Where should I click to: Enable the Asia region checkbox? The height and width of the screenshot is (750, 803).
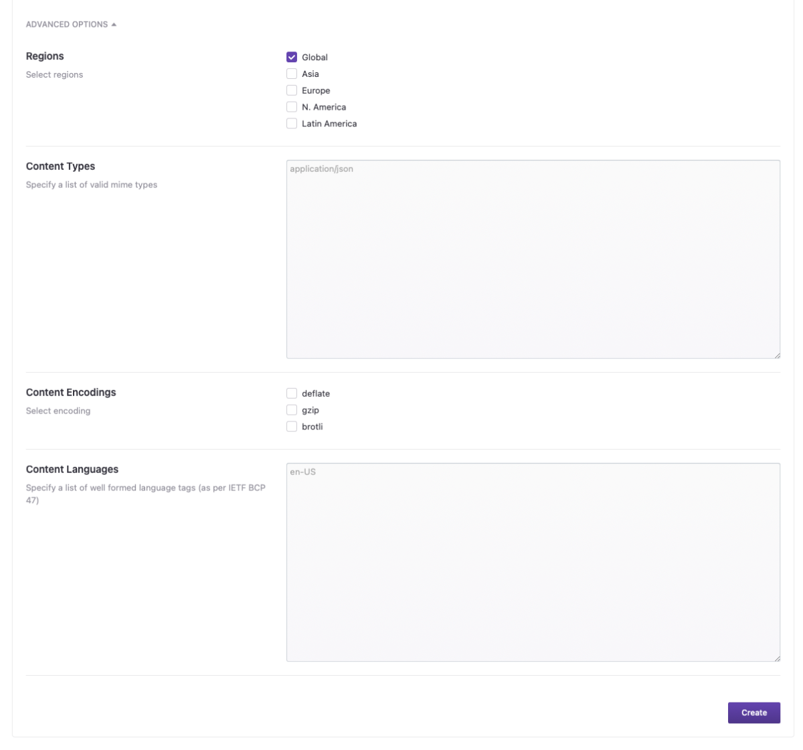(x=292, y=74)
